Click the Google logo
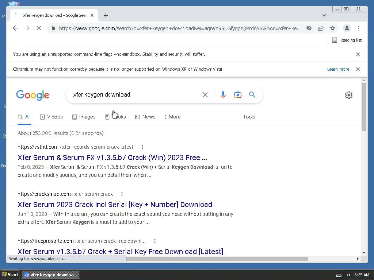Screen dimensions: 374x280 [x=33, y=95]
